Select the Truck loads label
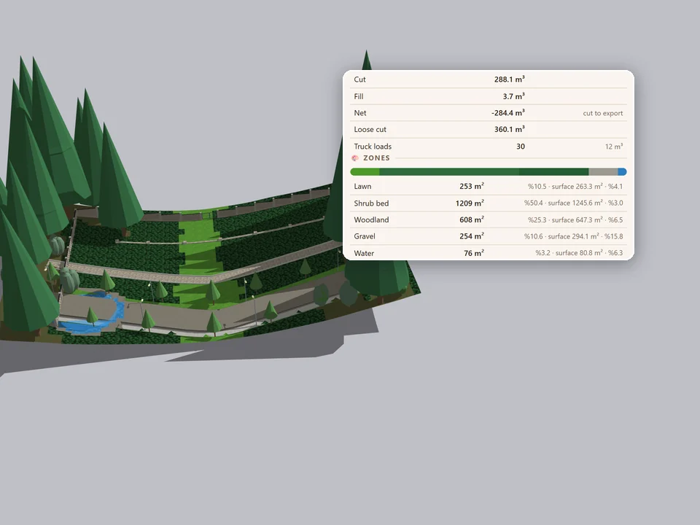 (x=373, y=147)
